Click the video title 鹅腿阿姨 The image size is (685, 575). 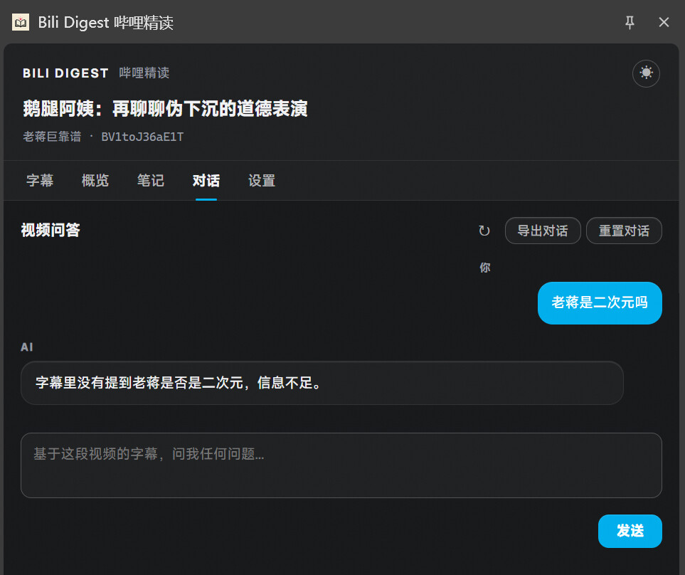[x=165, y=108]
